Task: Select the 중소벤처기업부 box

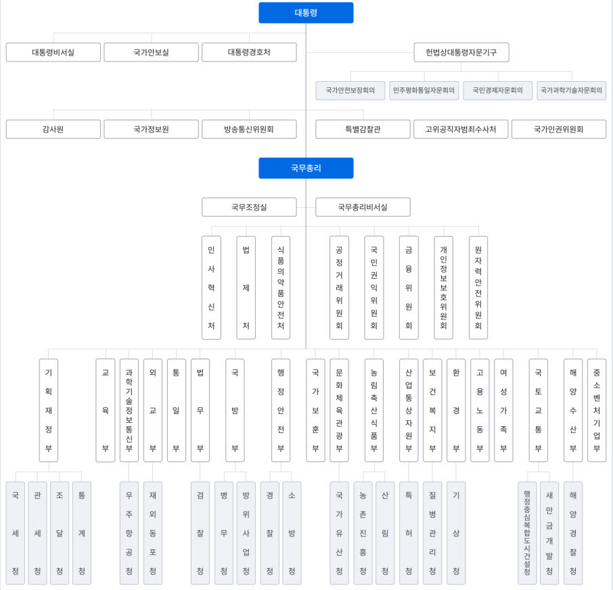Action: (x=597, y=411)
